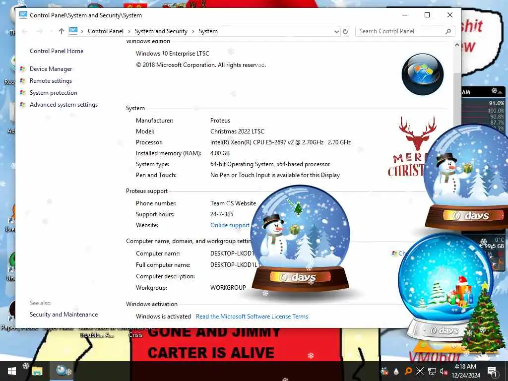Refresh the Control Panel address bar
Screen dimensions: 508x381
click(x=345, y=31)
